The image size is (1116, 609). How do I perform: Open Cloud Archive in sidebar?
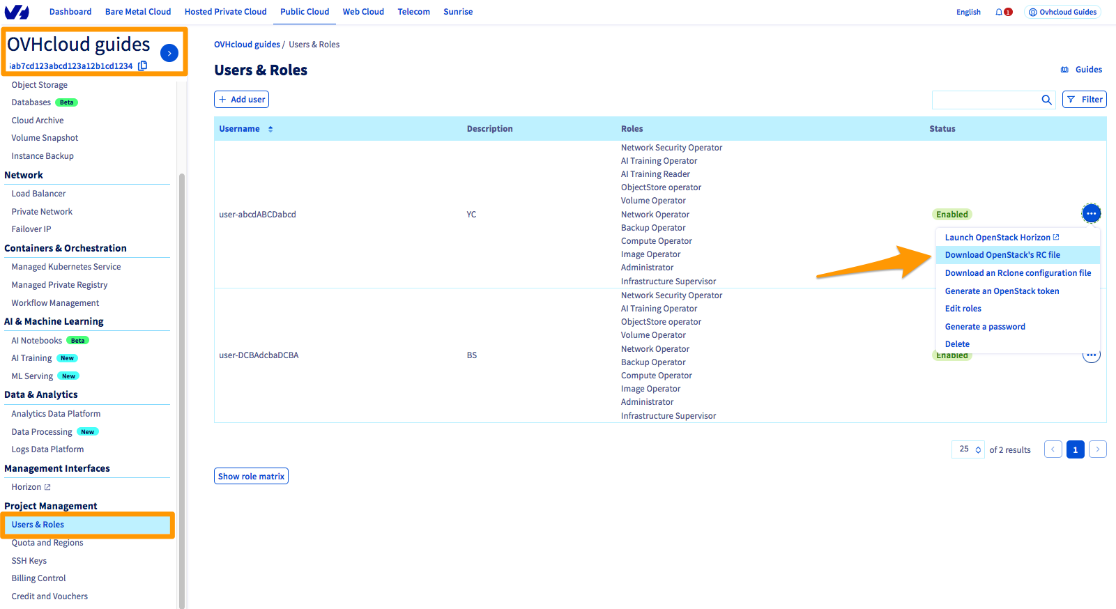[38, 121]
